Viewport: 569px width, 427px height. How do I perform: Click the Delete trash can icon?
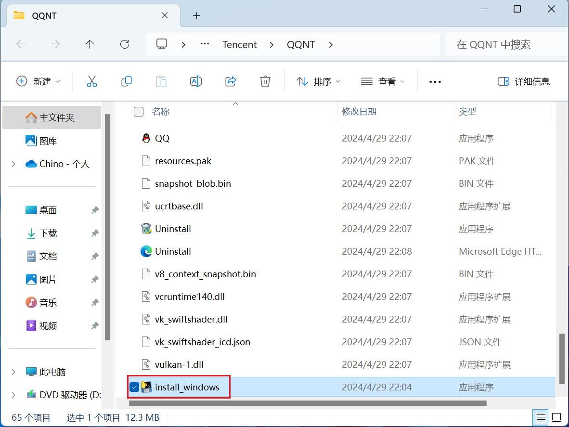(265, 81)
